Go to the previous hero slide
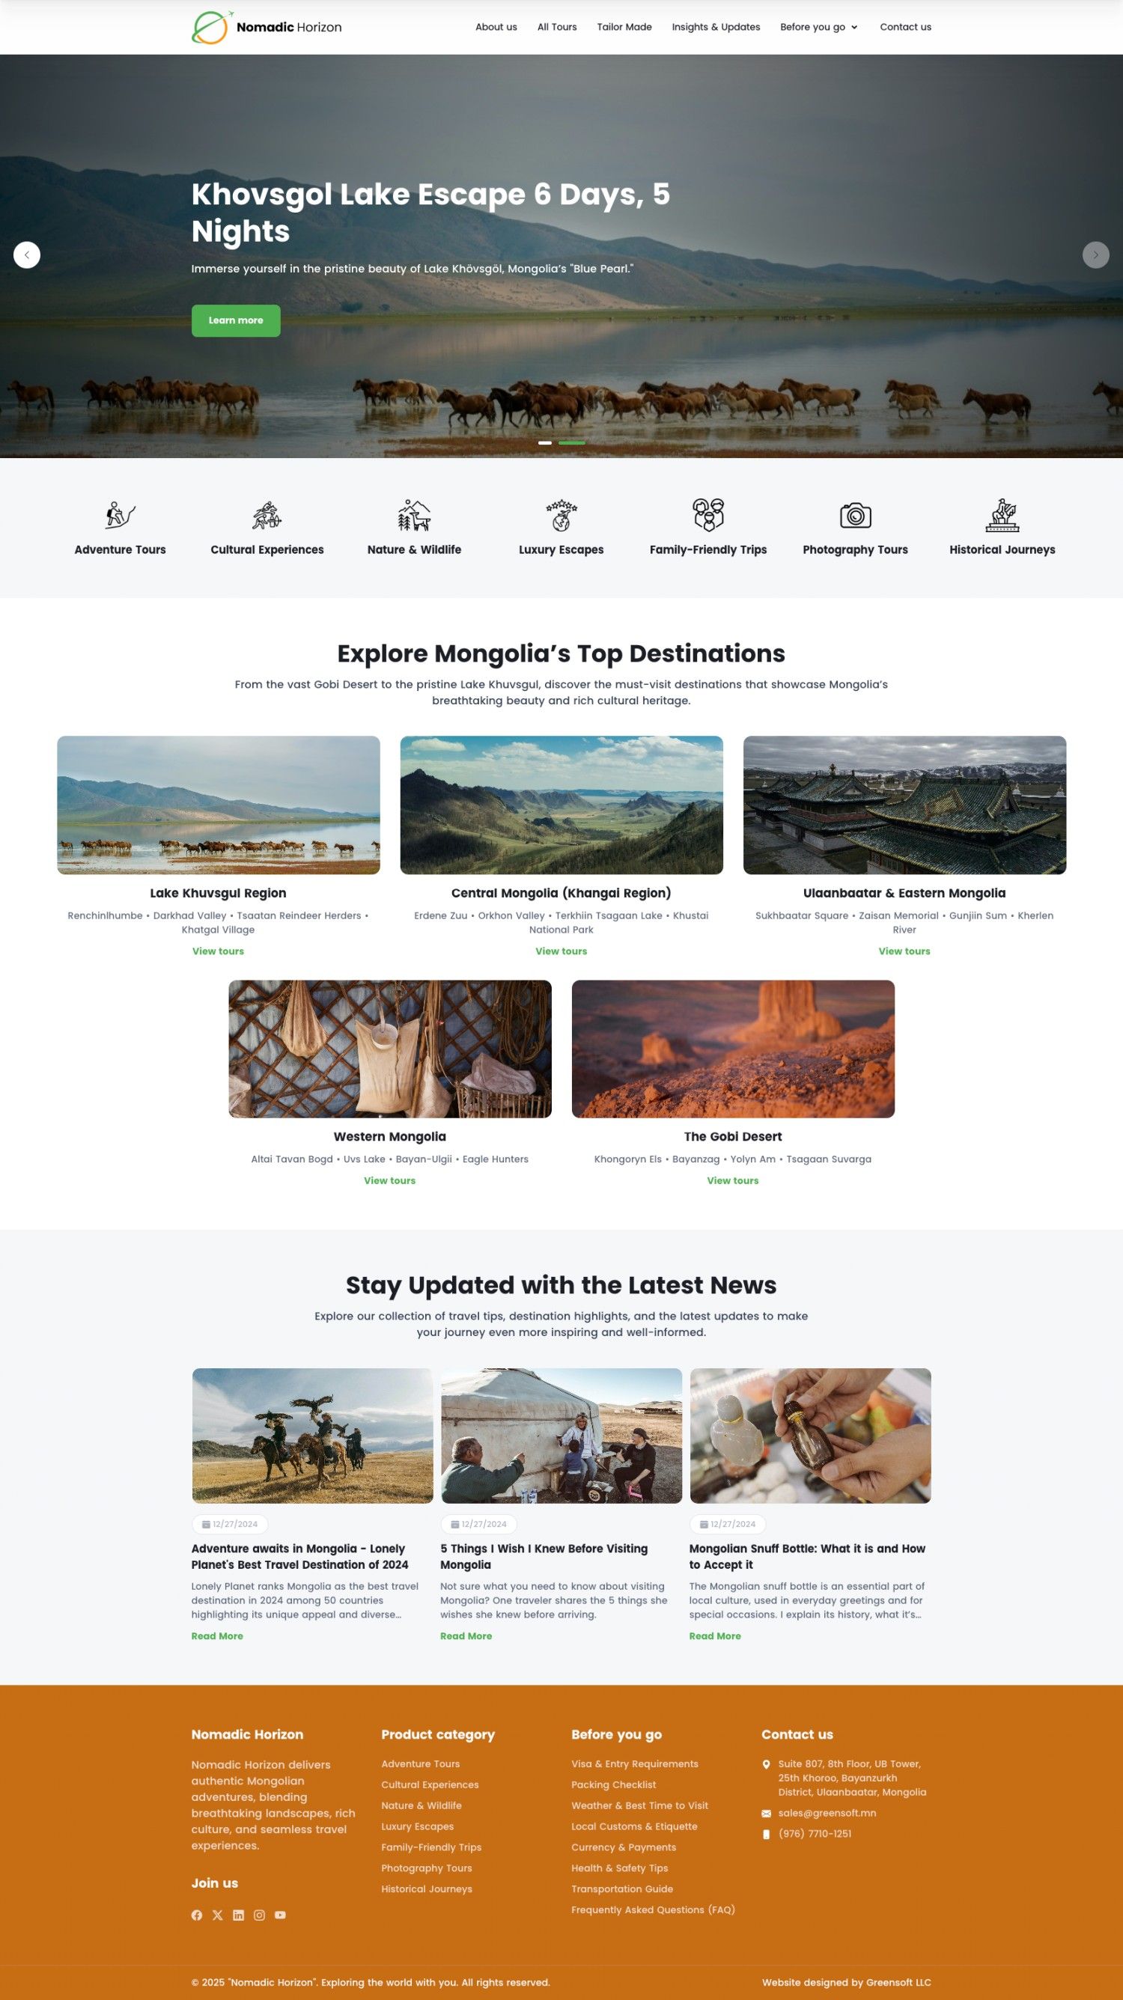 (27, 254)
